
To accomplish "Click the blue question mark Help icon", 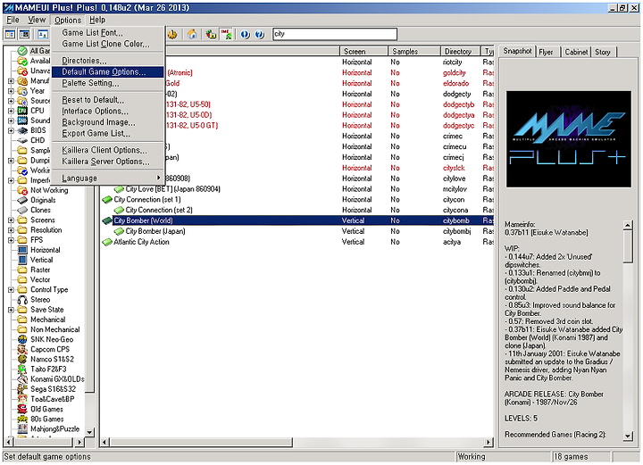I will pos(259,35).
